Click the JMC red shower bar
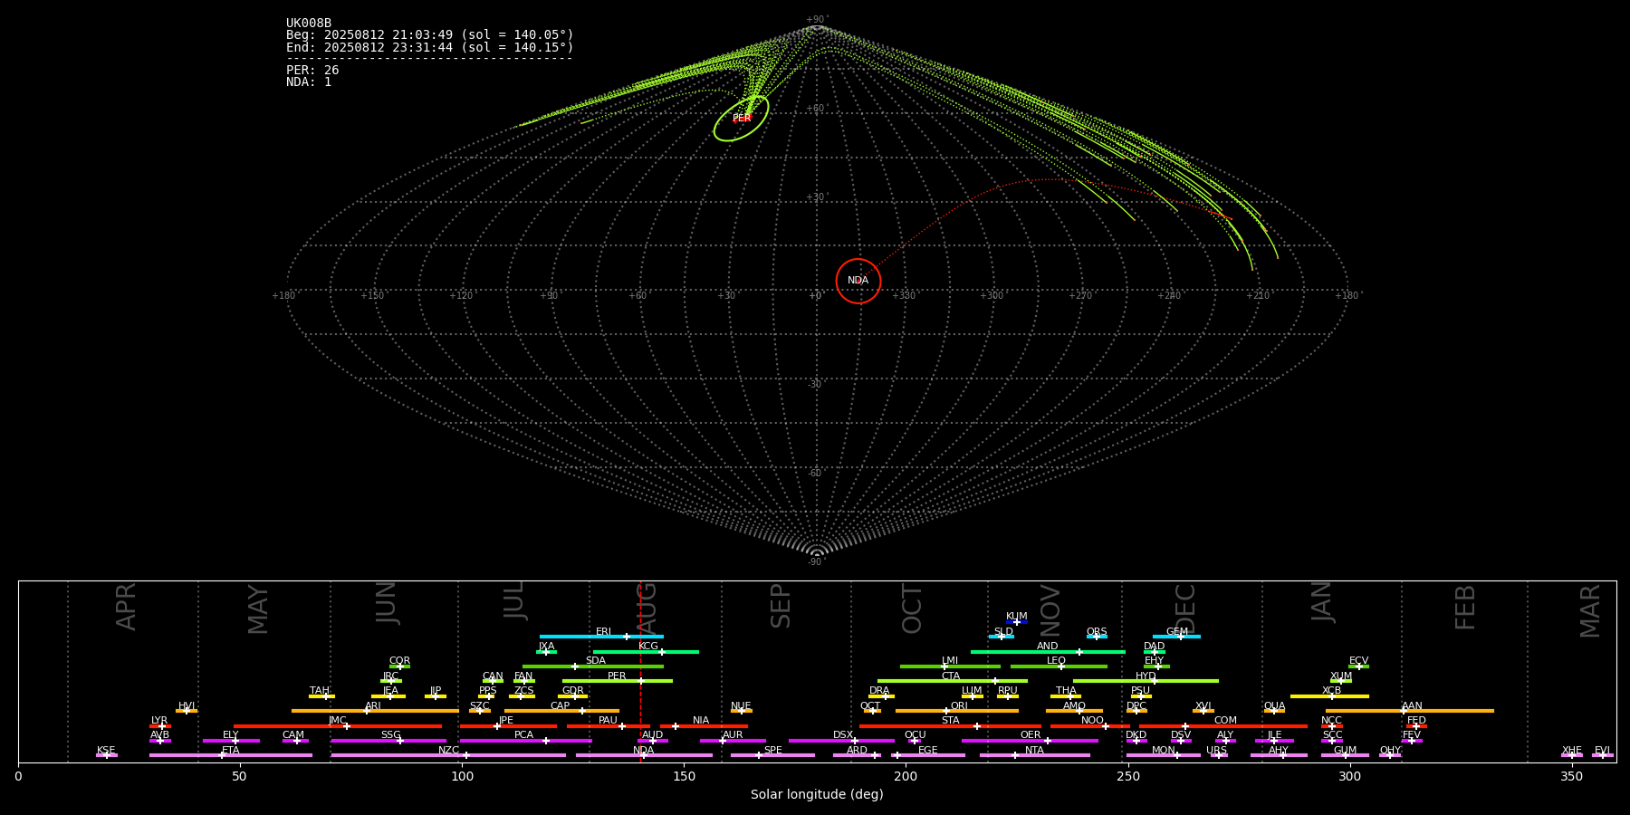1630x815 pixels. click(x=338, y=725)
